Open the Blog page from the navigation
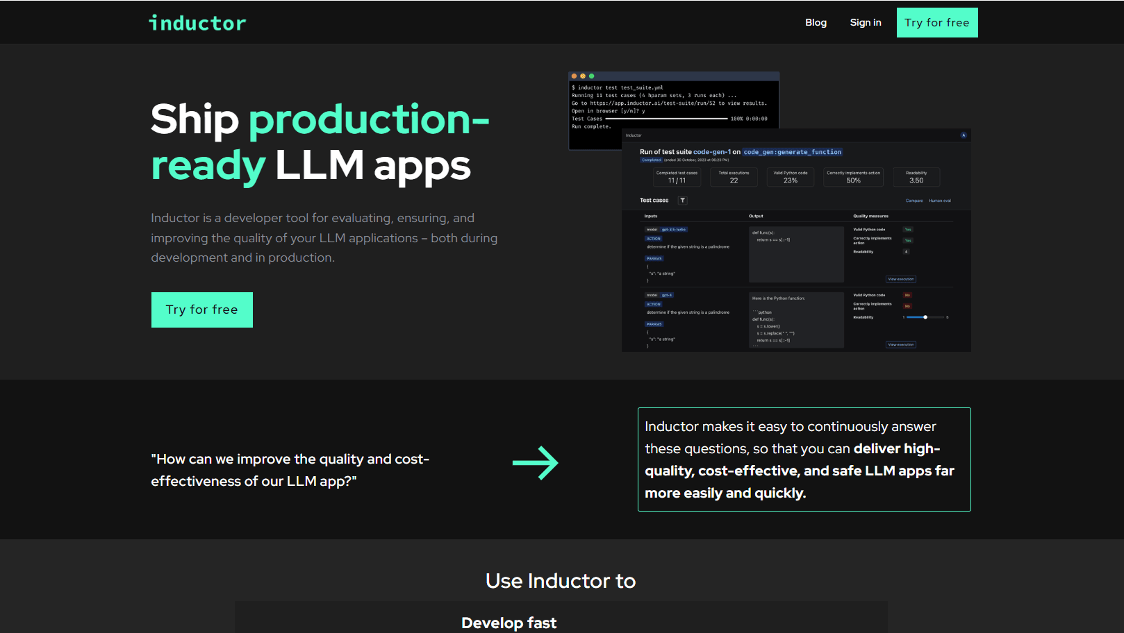1124x633 pixels. [816, 22]
